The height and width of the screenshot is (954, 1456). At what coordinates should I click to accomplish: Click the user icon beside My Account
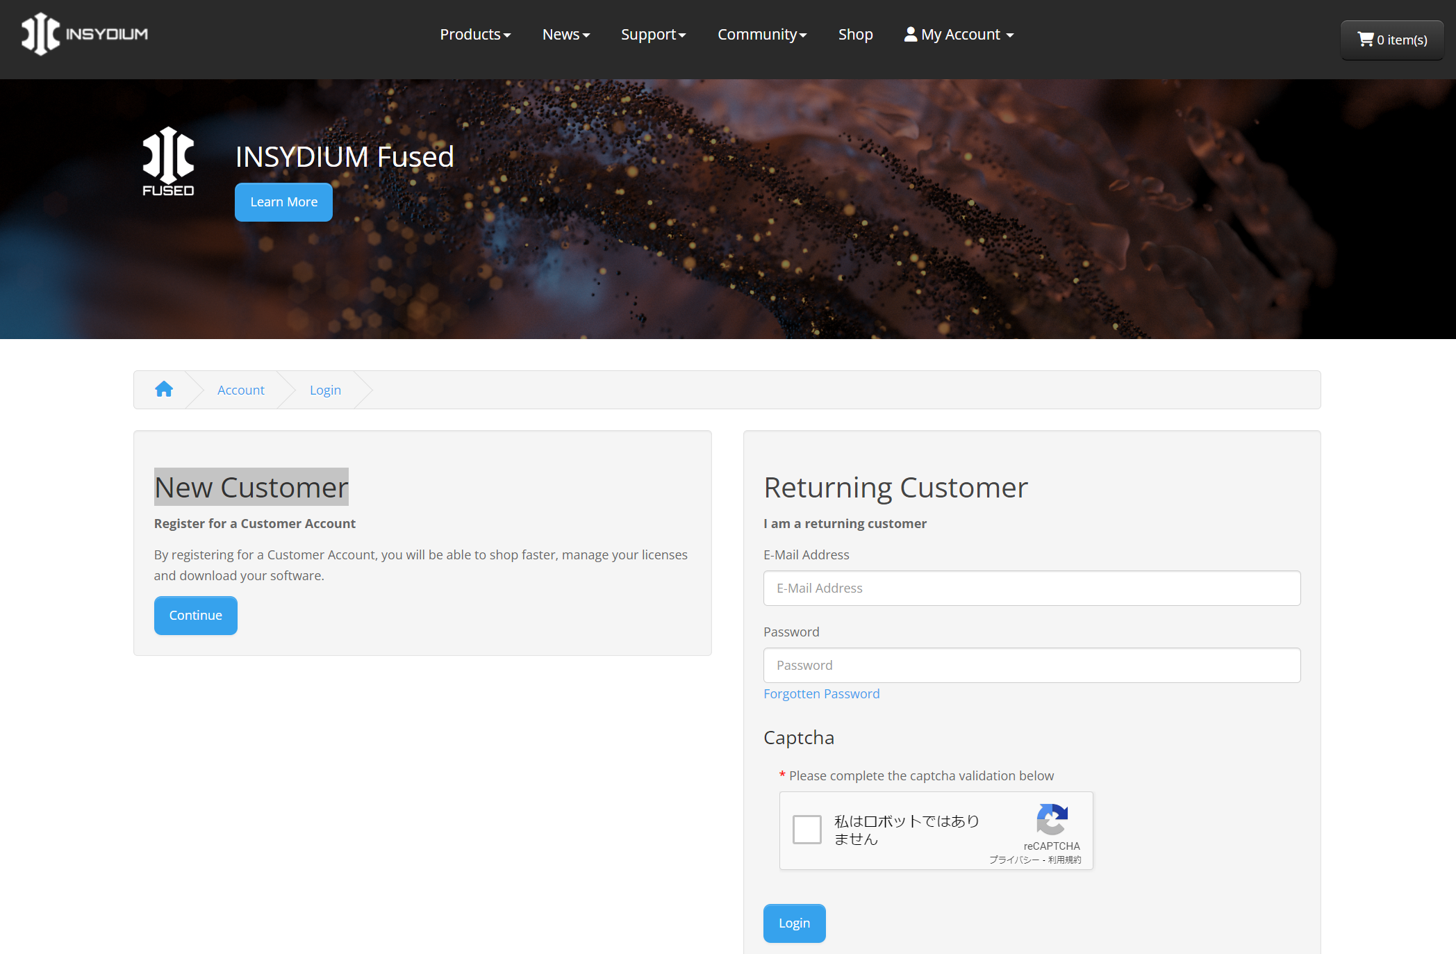point(911,34)
